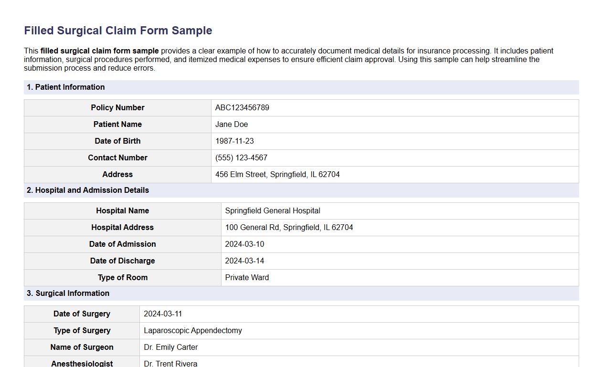Screen dimensions: 603x367
Task: Select the Date of Surgery value 2024-03-11
Action: [x=164, y=314]
